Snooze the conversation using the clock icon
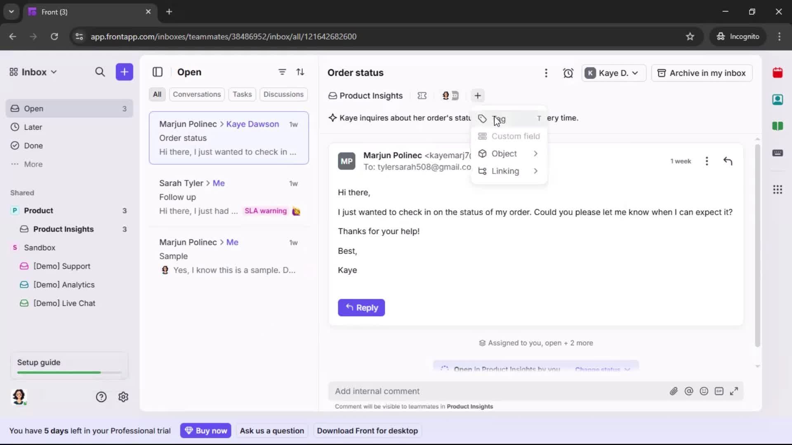This screenshot has height=445, width=792. pos(568,73)
